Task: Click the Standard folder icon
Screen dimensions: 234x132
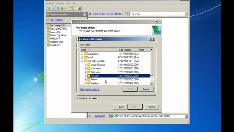Action: [x=89, y=83]
